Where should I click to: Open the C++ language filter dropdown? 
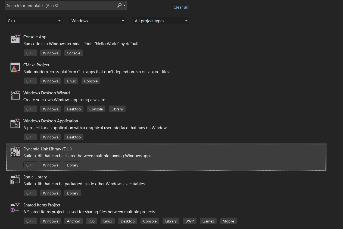[34, 21]
